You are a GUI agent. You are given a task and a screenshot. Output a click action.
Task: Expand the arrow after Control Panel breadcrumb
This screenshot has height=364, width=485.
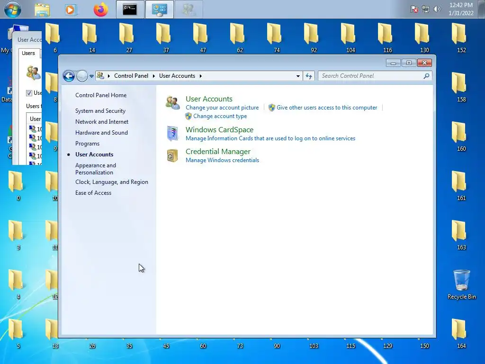(x=154, y=76)
